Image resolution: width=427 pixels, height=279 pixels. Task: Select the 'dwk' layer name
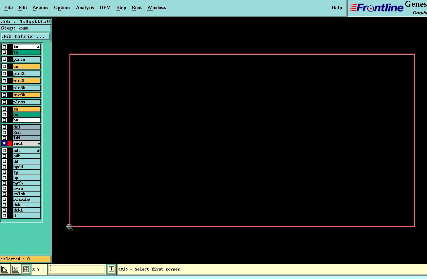pyautogui.click(x=27, y=205)
